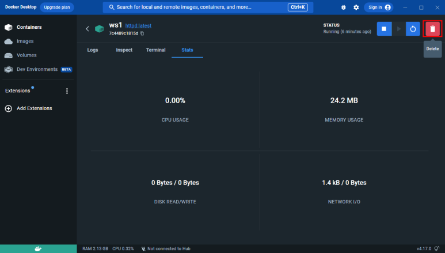
Task: Click the Delete container trash icon
Action: (x=432, y=29)
